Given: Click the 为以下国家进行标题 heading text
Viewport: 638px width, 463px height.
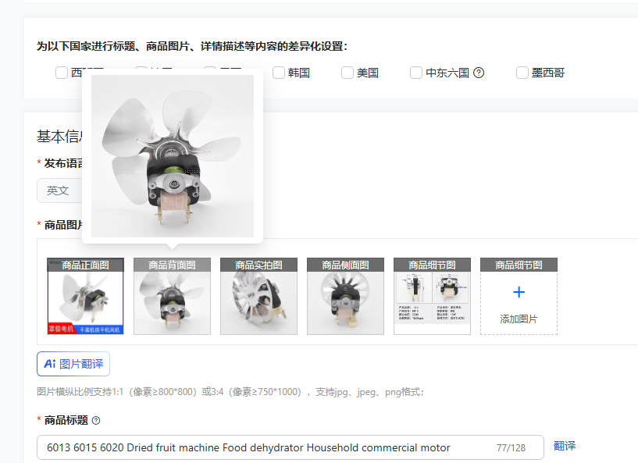Looking at the screenshot, I should click(x=192, y=46).
